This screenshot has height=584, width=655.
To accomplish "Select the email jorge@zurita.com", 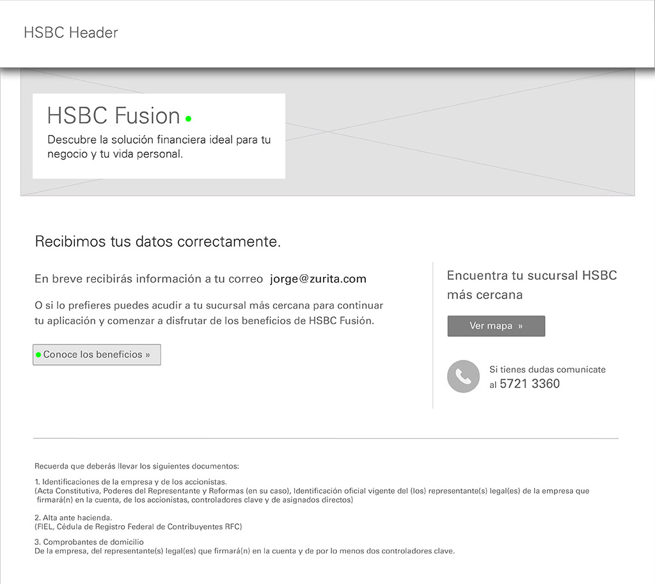I will 319,279.
